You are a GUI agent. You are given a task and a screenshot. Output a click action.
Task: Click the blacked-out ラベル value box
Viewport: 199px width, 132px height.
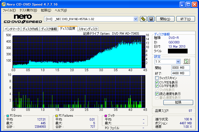click(x=178, y=51)
